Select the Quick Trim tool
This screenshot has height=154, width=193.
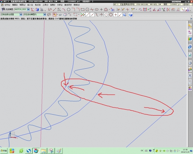click(x=118, y=9)
